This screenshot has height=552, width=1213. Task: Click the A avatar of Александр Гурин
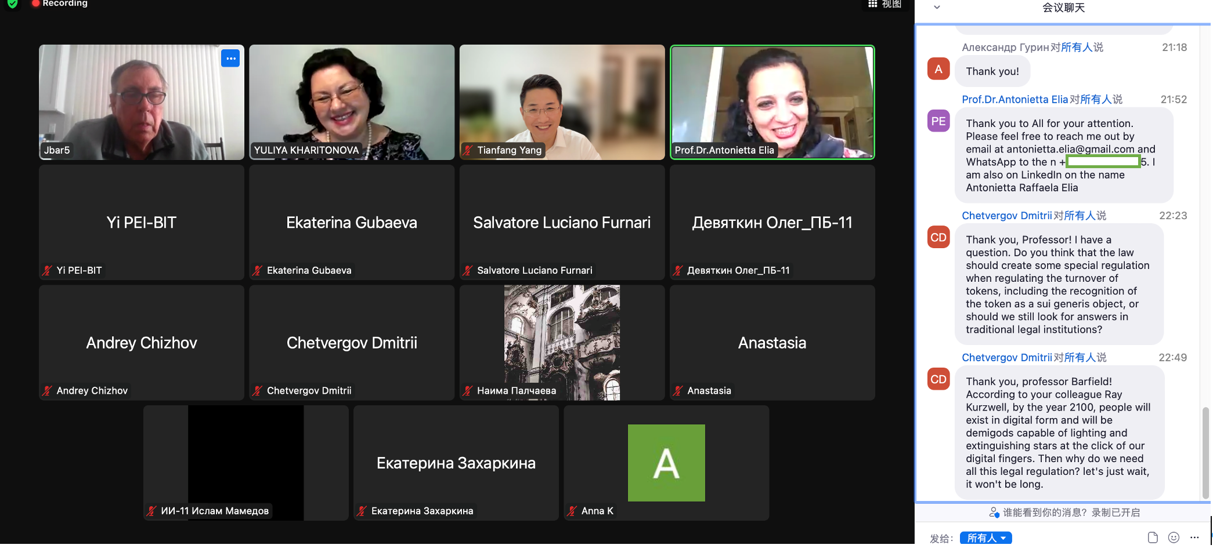[x=938, y=69]
